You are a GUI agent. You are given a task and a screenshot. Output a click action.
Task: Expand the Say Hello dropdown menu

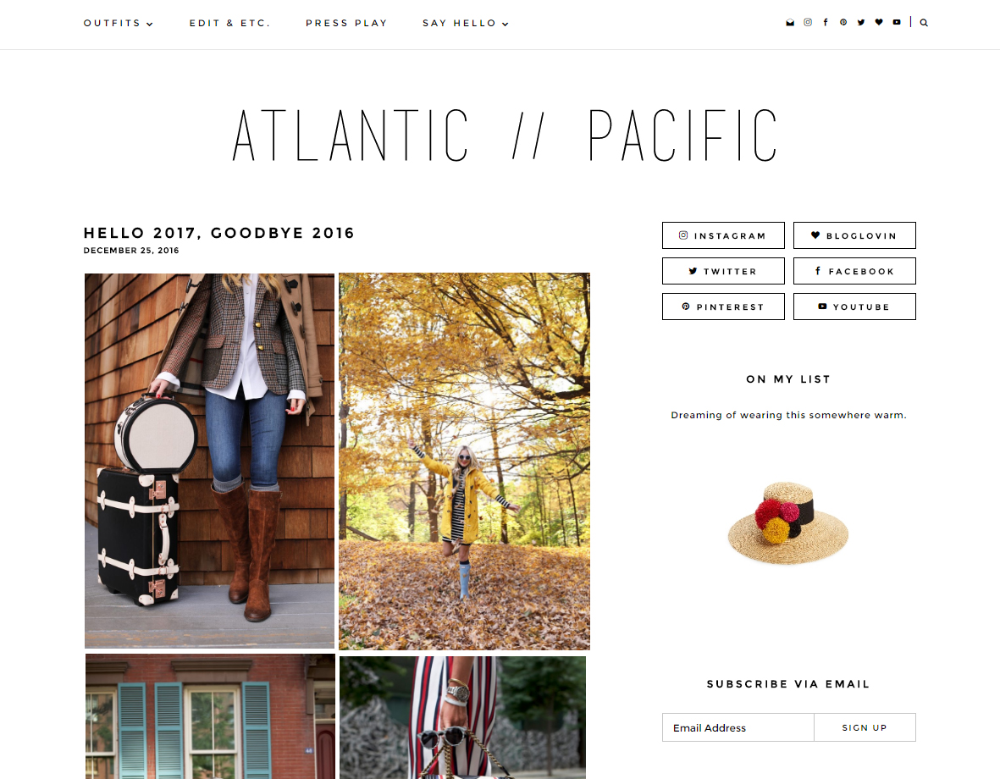tap(465, 23)
